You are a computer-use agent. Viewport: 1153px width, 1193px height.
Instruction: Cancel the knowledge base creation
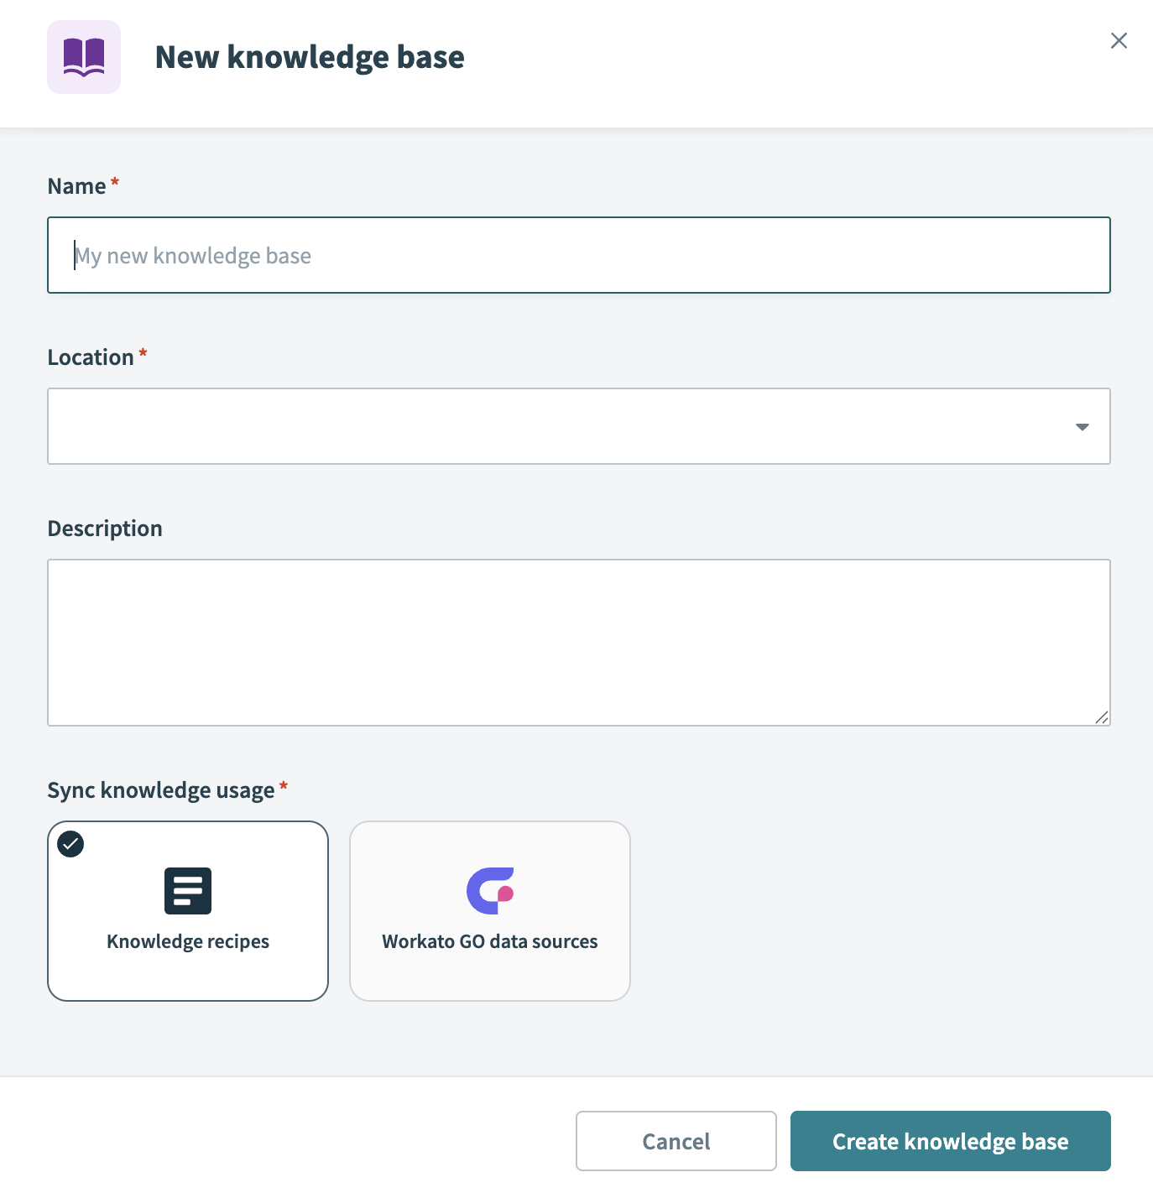[x=676, y=1141]
